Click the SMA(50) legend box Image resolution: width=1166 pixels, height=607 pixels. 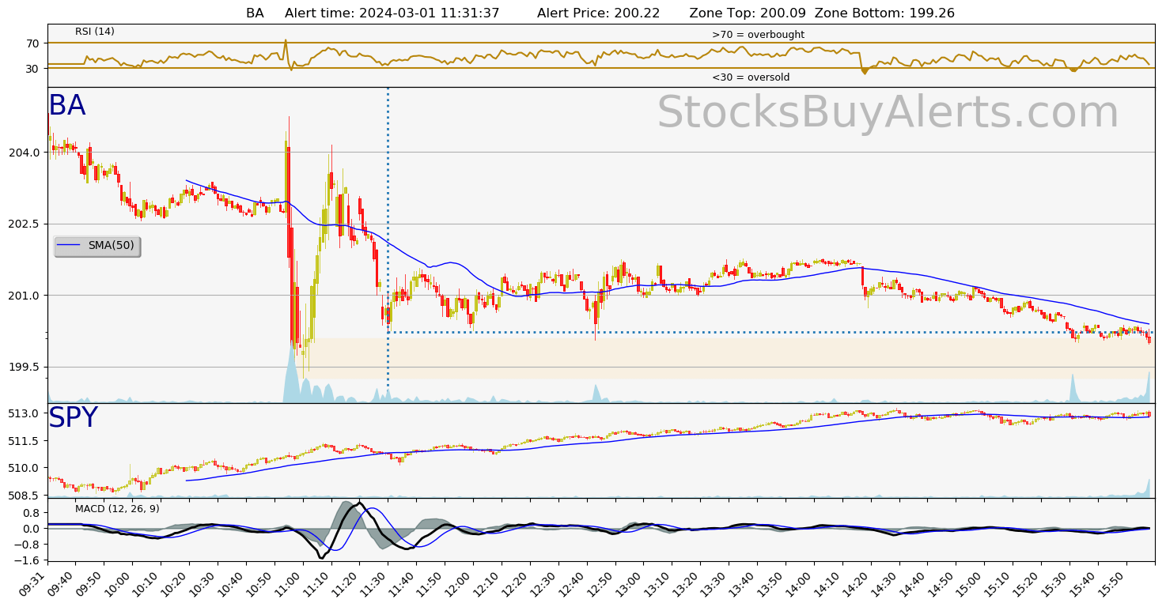tap(97, 246)
